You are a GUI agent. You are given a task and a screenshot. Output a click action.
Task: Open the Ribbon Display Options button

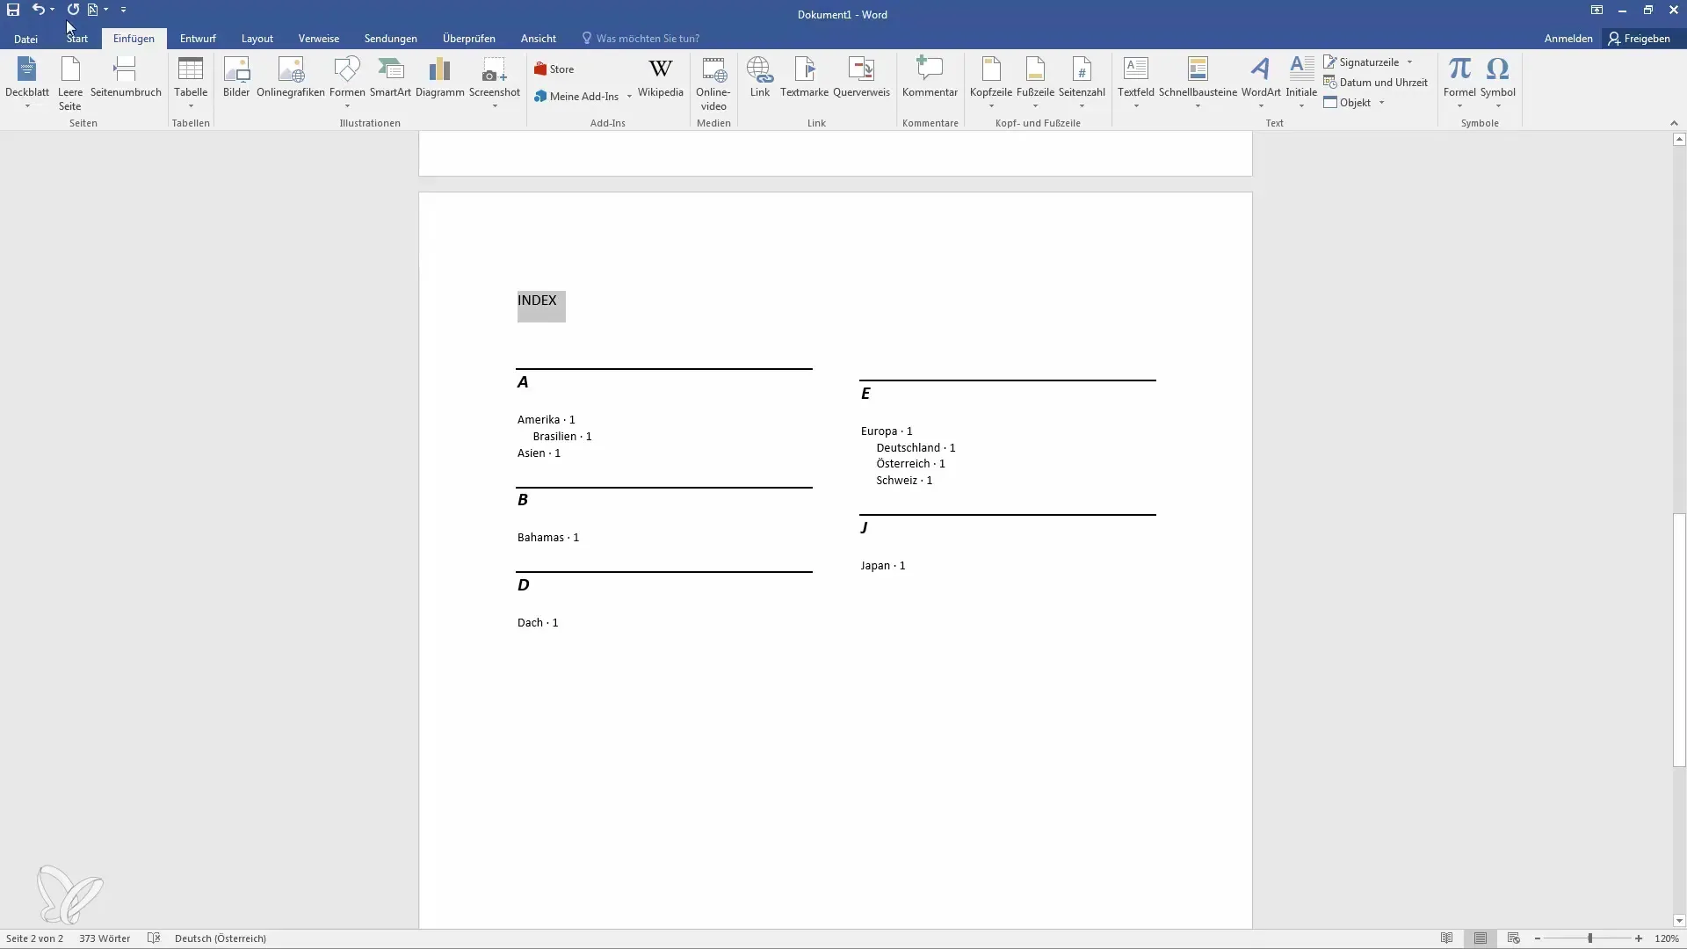pyautogui.click(x=1596, y=11)
